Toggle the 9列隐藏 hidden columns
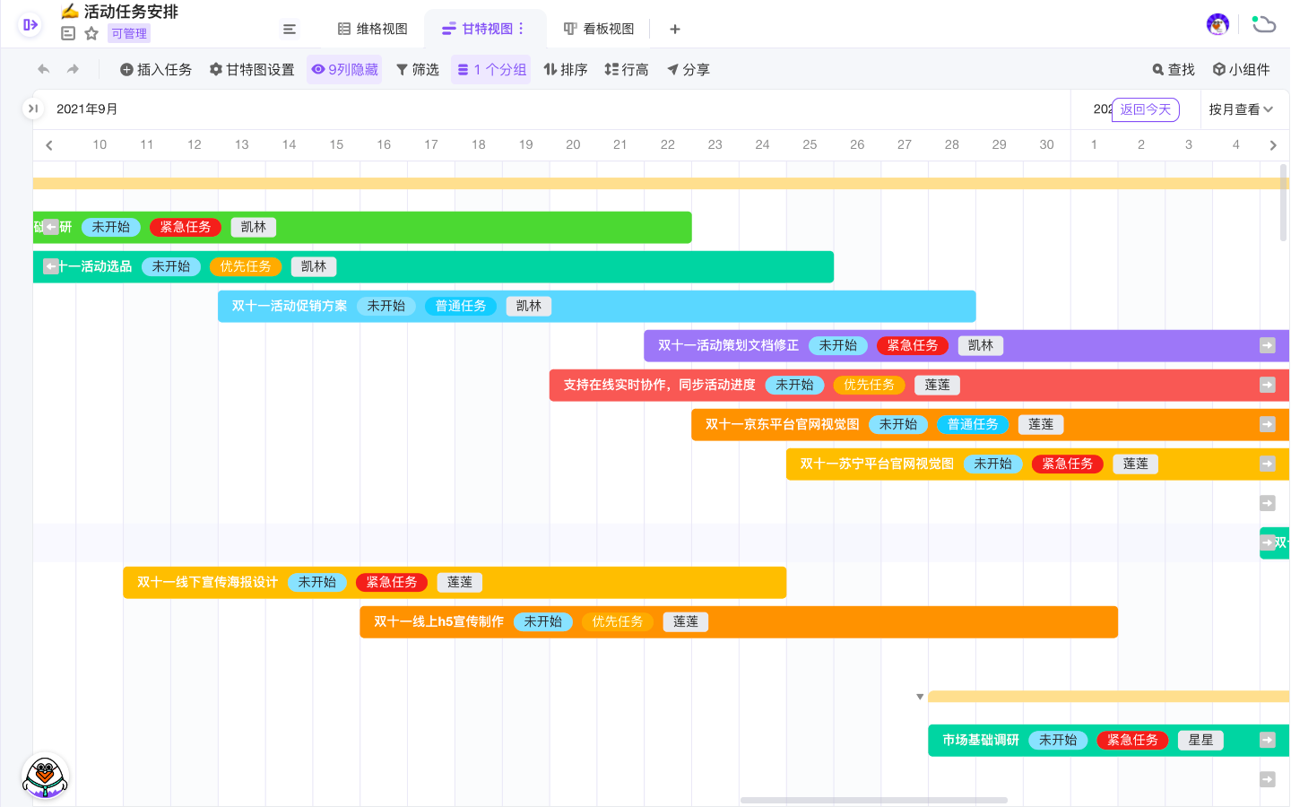1291x807 pixels. pos(344,69)
